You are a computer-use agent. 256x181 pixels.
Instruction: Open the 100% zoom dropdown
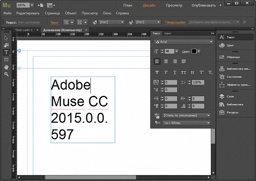[x=32, y=5]
